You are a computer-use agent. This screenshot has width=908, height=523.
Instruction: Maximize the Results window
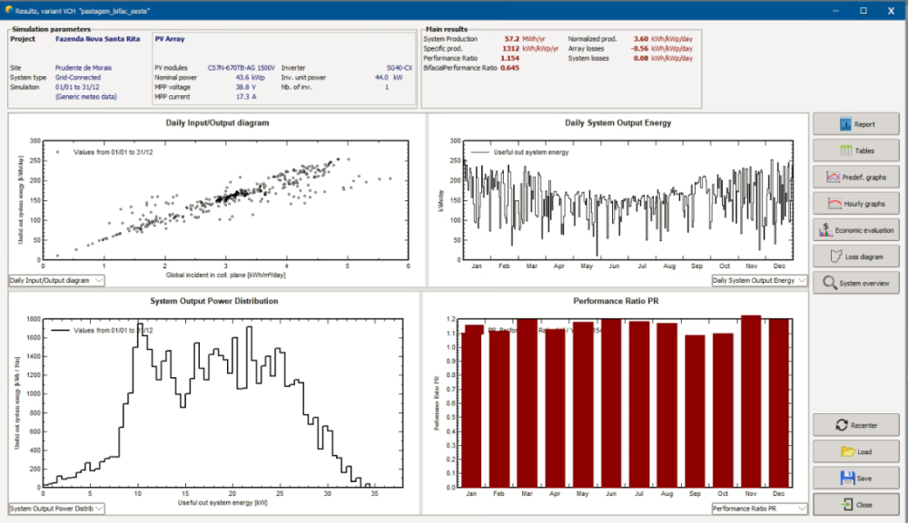point(863,11)
